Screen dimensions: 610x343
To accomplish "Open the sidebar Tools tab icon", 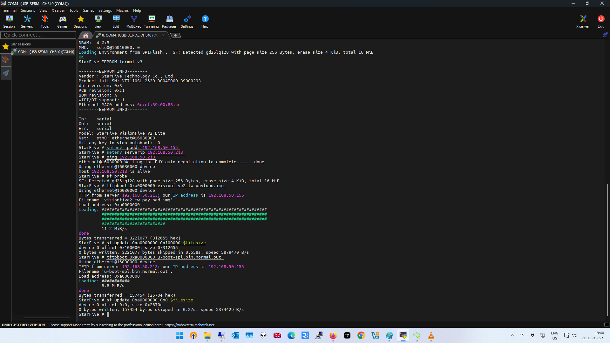I will (6, 60).
